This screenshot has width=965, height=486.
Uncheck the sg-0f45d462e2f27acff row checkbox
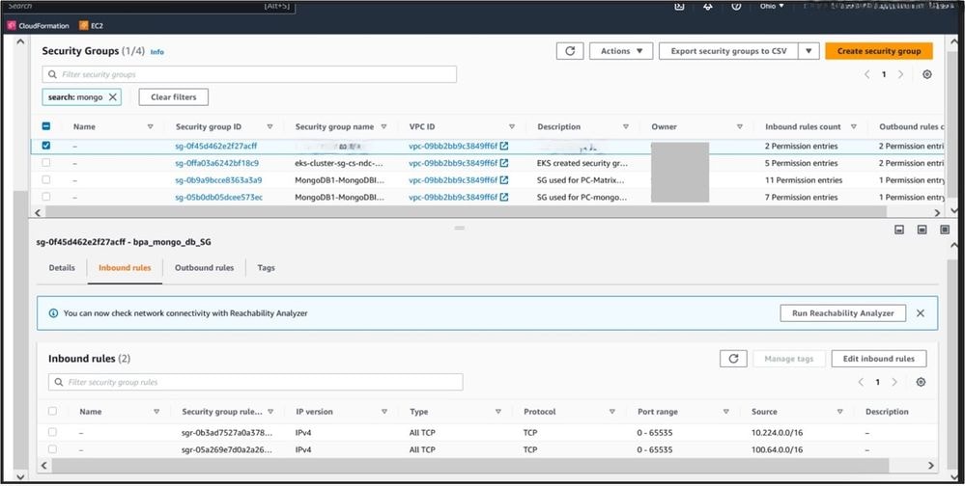[x=46, y=147]
